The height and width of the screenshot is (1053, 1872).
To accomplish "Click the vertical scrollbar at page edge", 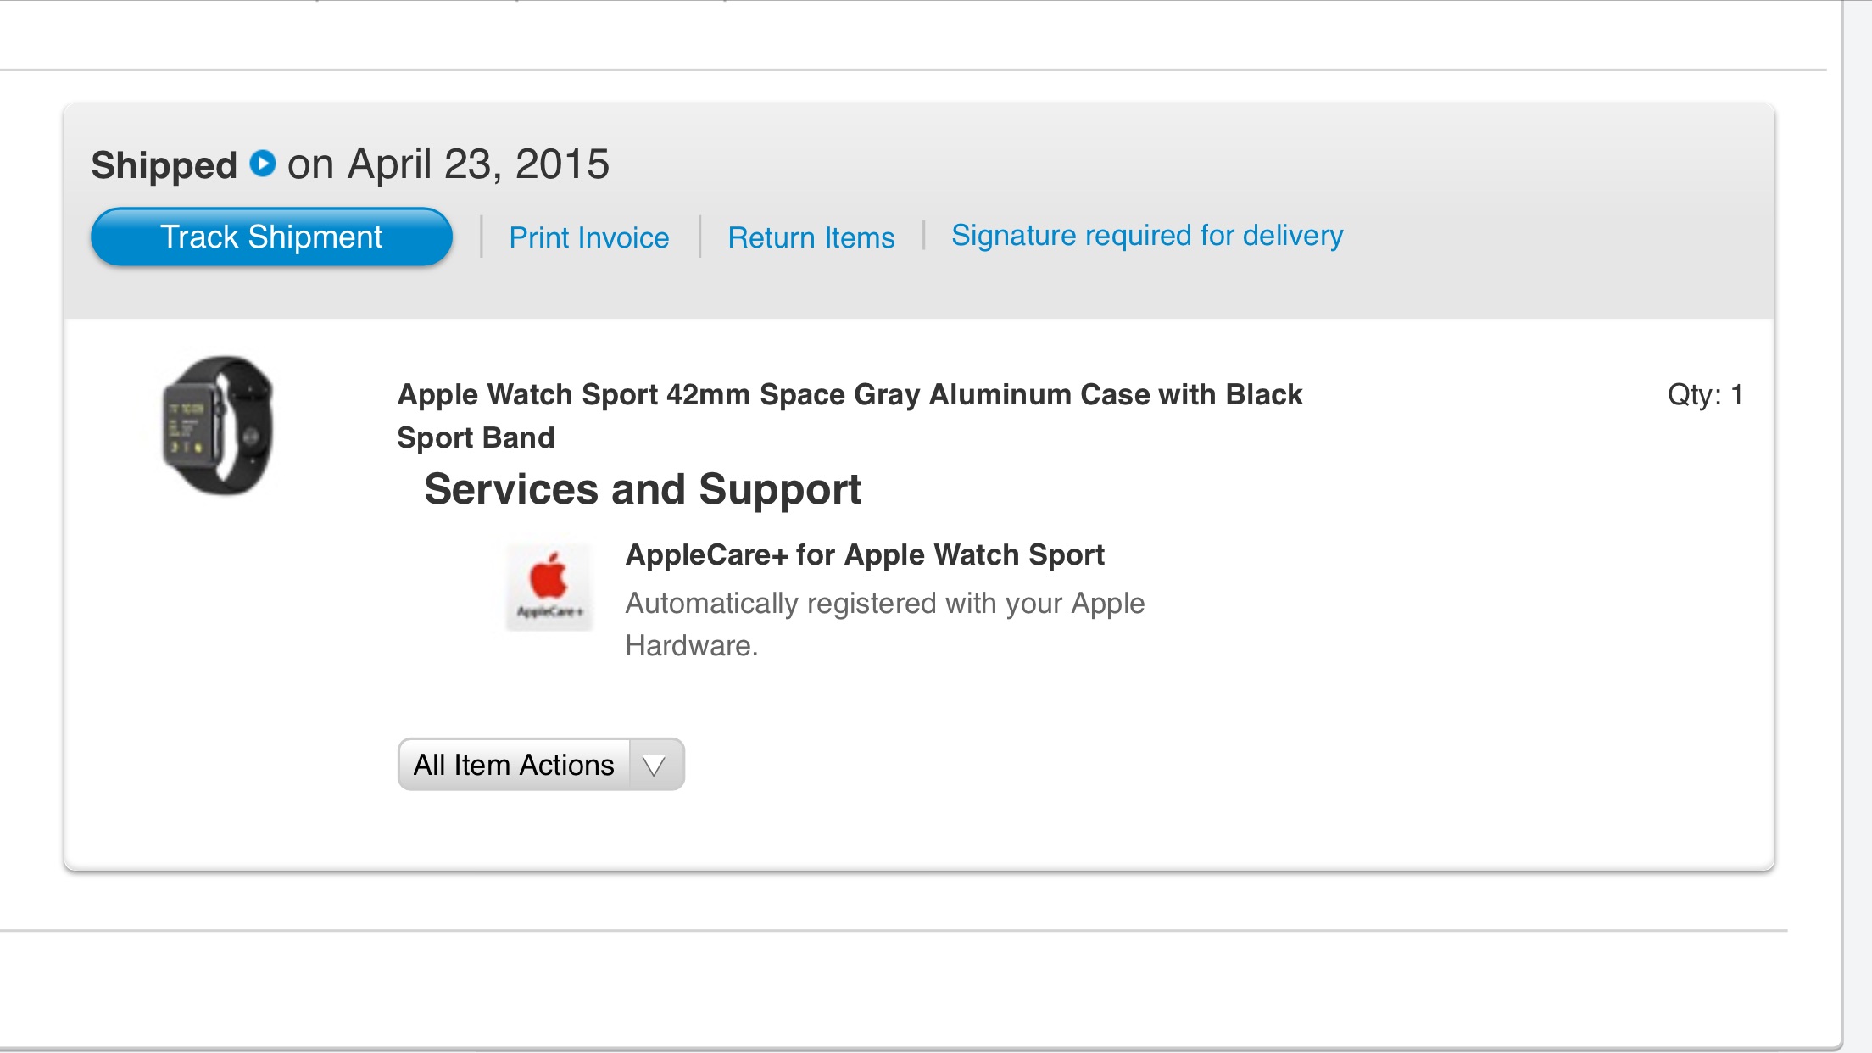I will pyautogui.click(x=1856, y=526).
